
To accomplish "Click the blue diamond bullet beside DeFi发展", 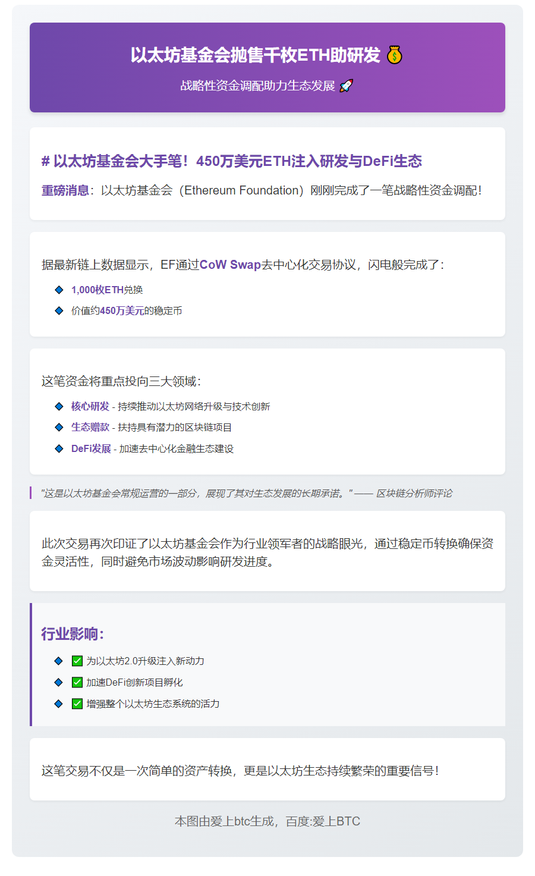I will pyautogui.click(x=59, y=448).
